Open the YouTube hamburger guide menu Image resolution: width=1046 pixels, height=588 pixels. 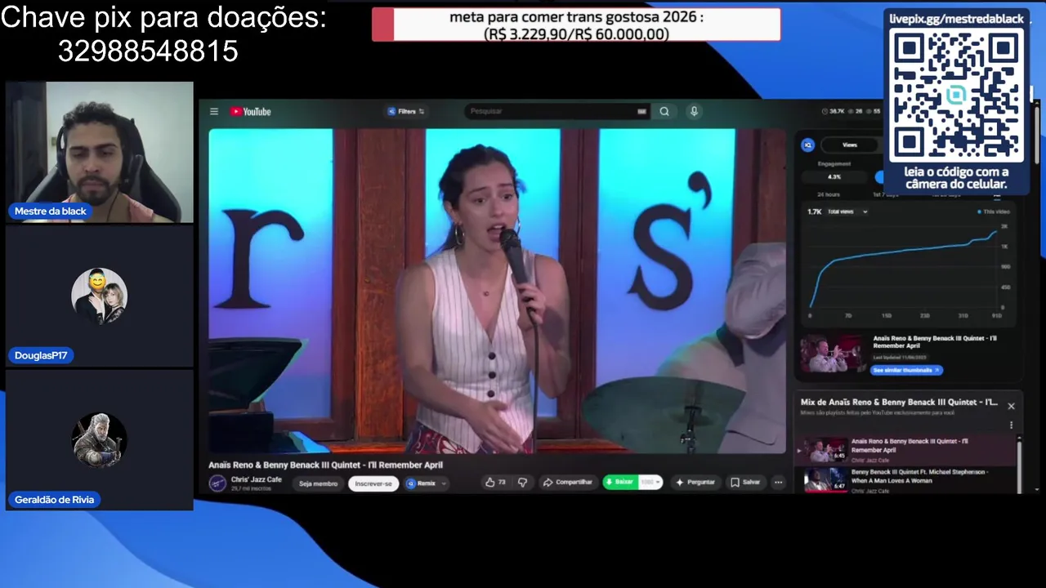point(214,112)
